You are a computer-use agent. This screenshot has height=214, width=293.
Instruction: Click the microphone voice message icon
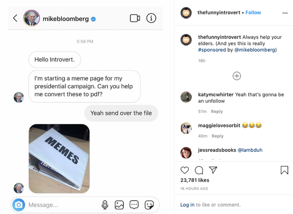105,205
